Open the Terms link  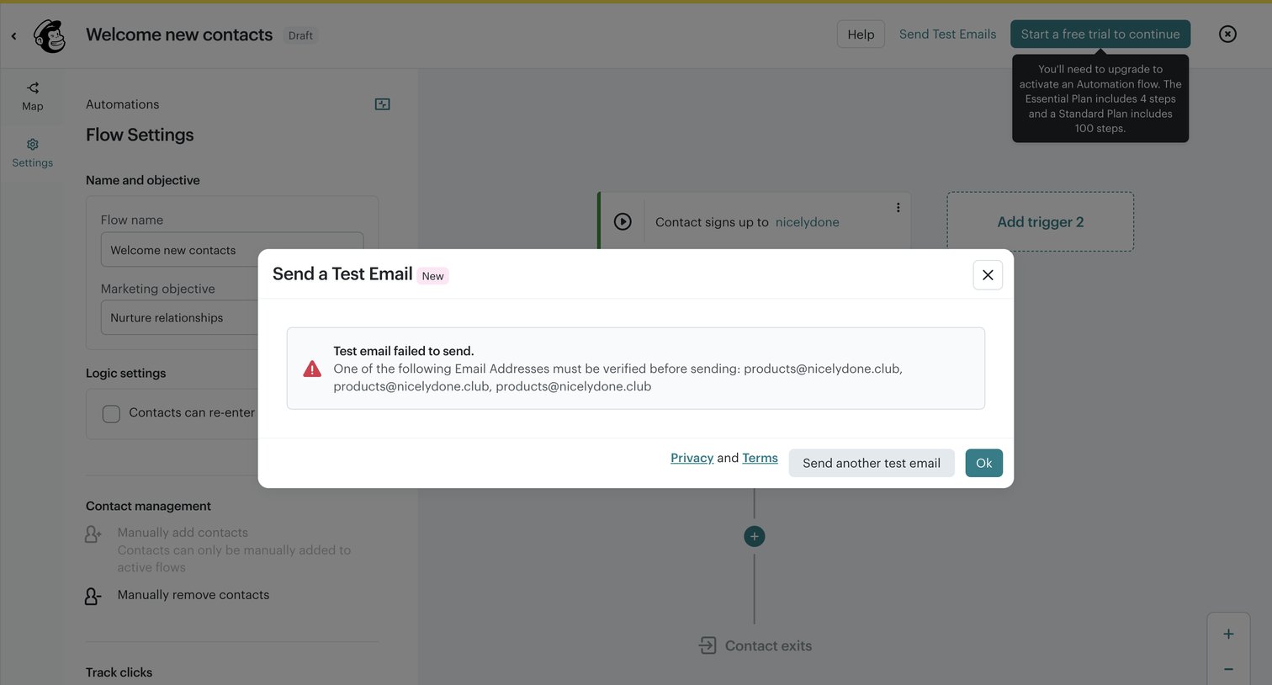[760, 458]
